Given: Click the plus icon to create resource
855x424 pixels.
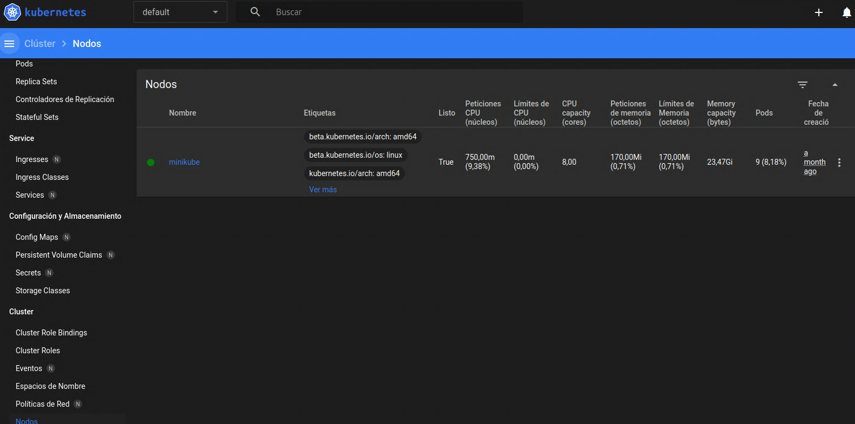Looking at the screenshot, I should pos(818,12).
